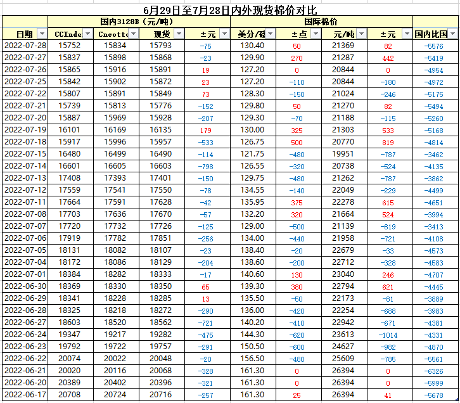Image resolution: width=460 pixels, height=403 pixels.
Task: Select the date cell 2022-07-01
Action: coord(25,274)
